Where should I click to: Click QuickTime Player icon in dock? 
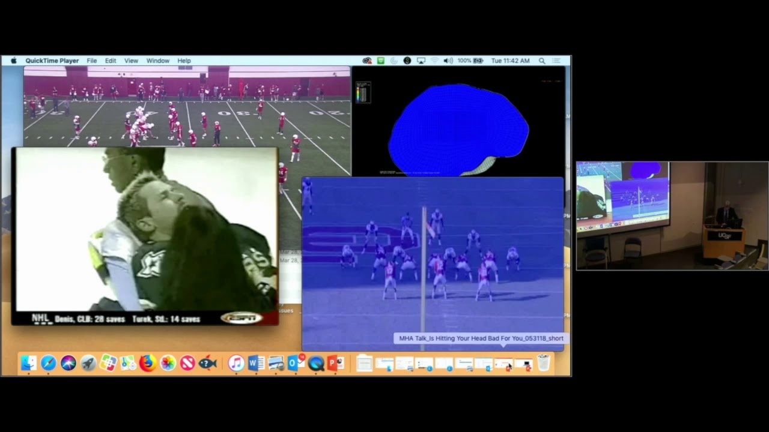[x=316, y=363]
